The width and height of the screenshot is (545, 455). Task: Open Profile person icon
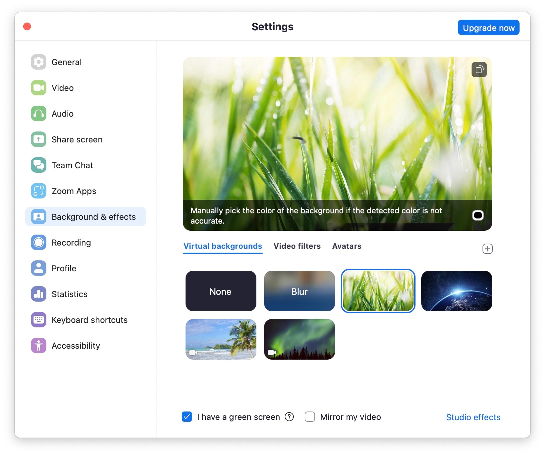click(39, 268)
